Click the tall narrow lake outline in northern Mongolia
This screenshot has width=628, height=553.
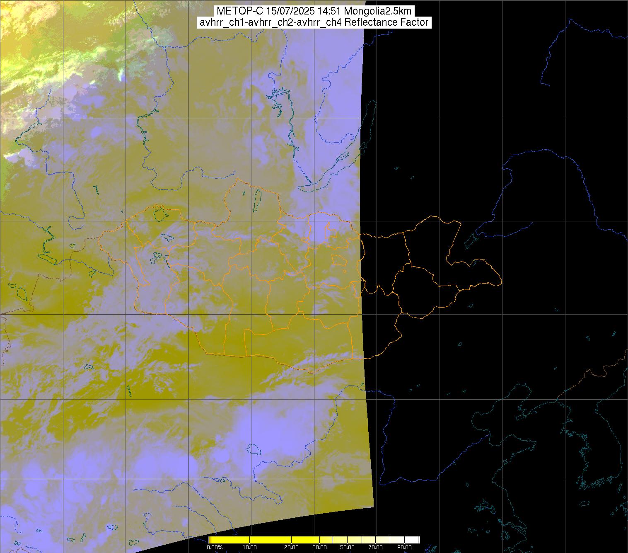click(x=257, y=199)
